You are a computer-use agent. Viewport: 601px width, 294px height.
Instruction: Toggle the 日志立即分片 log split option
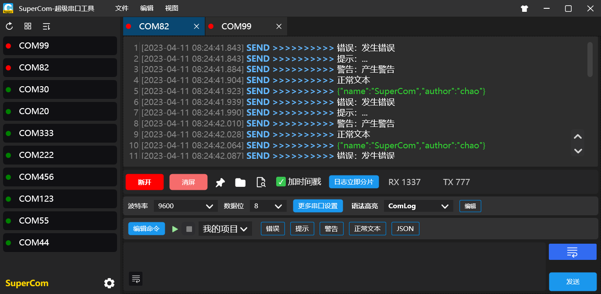click(x=354, y=182)
